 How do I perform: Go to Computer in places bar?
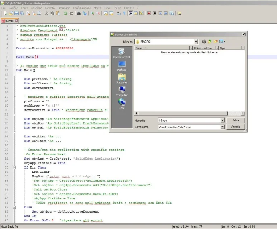click(121, 91)
